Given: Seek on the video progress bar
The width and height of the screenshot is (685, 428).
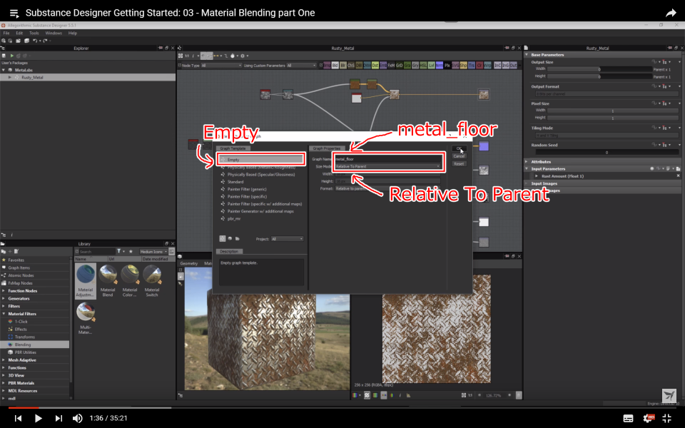Looking at the screenshot, I should click(x=342, y=407).
